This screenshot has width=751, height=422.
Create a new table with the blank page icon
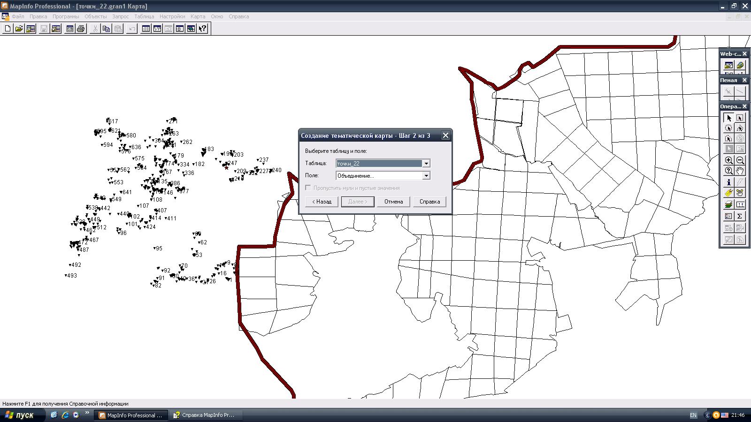coord(8,29)
